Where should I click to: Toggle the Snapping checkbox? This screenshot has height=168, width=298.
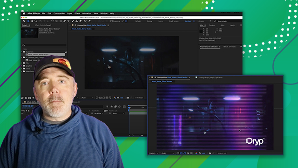coord(112,21)
